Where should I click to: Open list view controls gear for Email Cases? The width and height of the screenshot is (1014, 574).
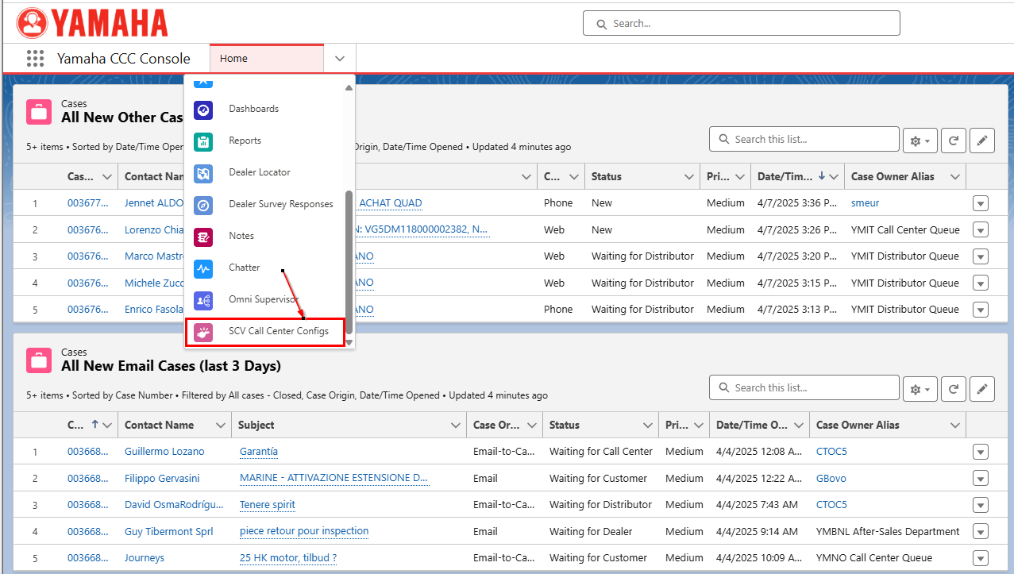[x=920, y=389]
